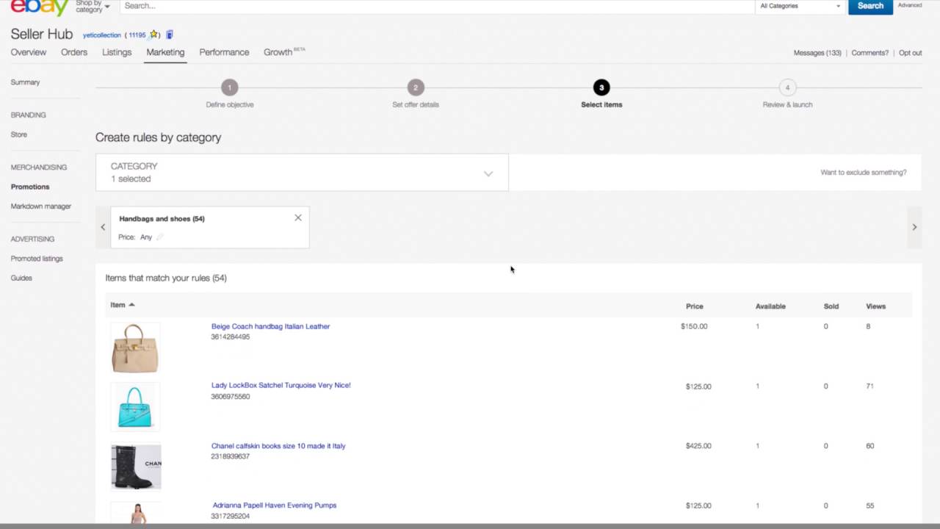Click the blue Search button

(870, 6)
